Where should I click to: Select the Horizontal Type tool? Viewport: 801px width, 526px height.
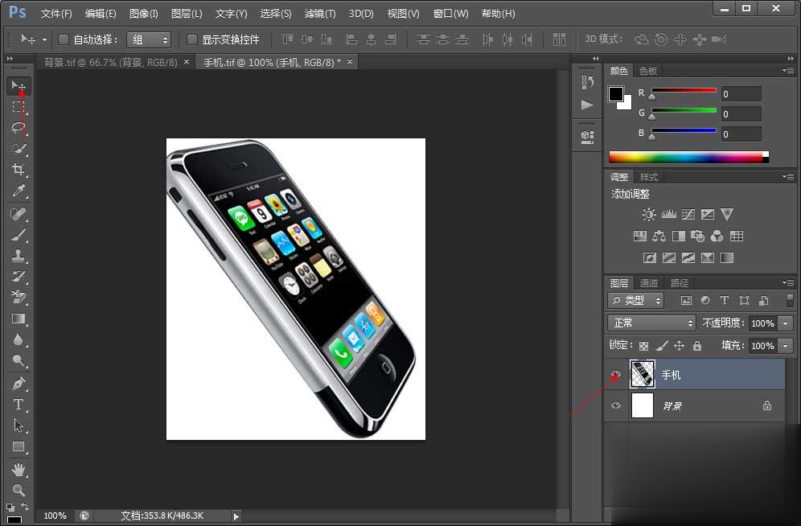pos(18,405)
